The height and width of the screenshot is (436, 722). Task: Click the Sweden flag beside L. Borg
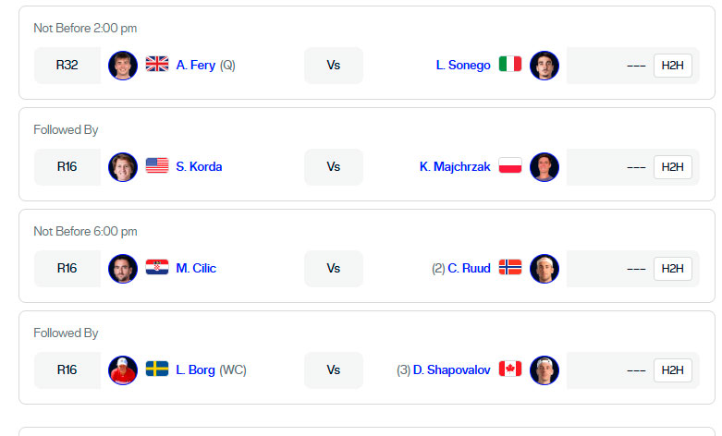[157, 369]
